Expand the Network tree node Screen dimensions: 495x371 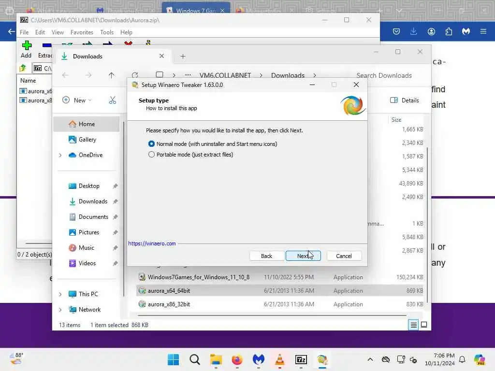60,310
